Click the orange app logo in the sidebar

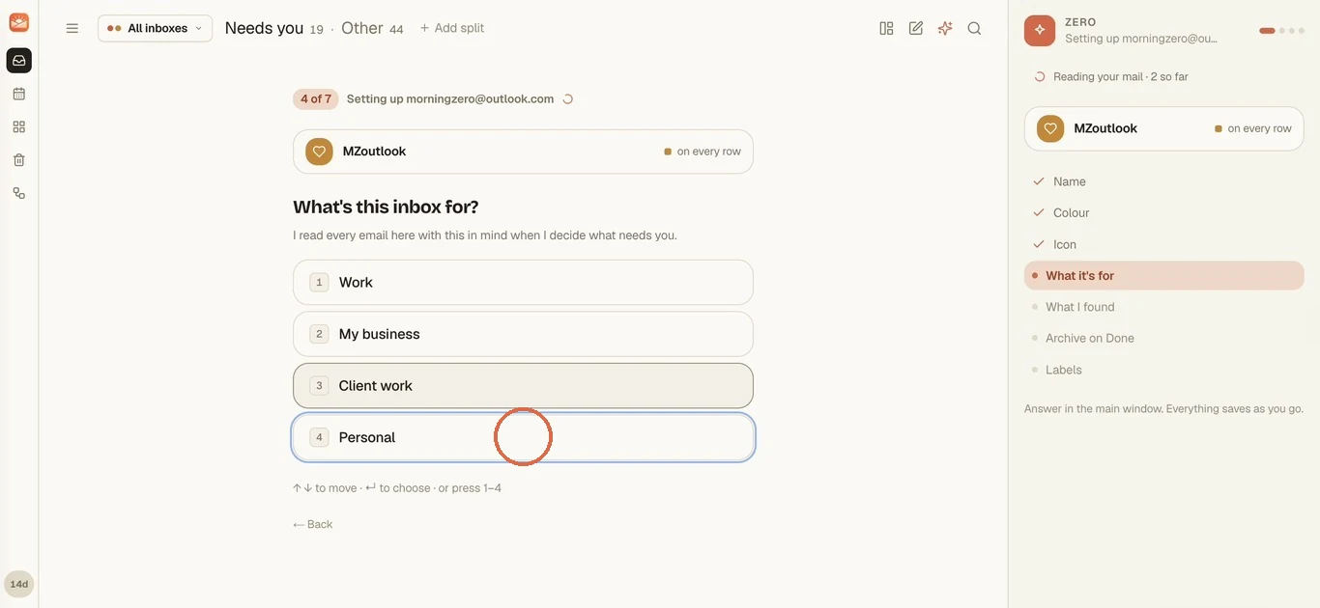click(19, 23)
